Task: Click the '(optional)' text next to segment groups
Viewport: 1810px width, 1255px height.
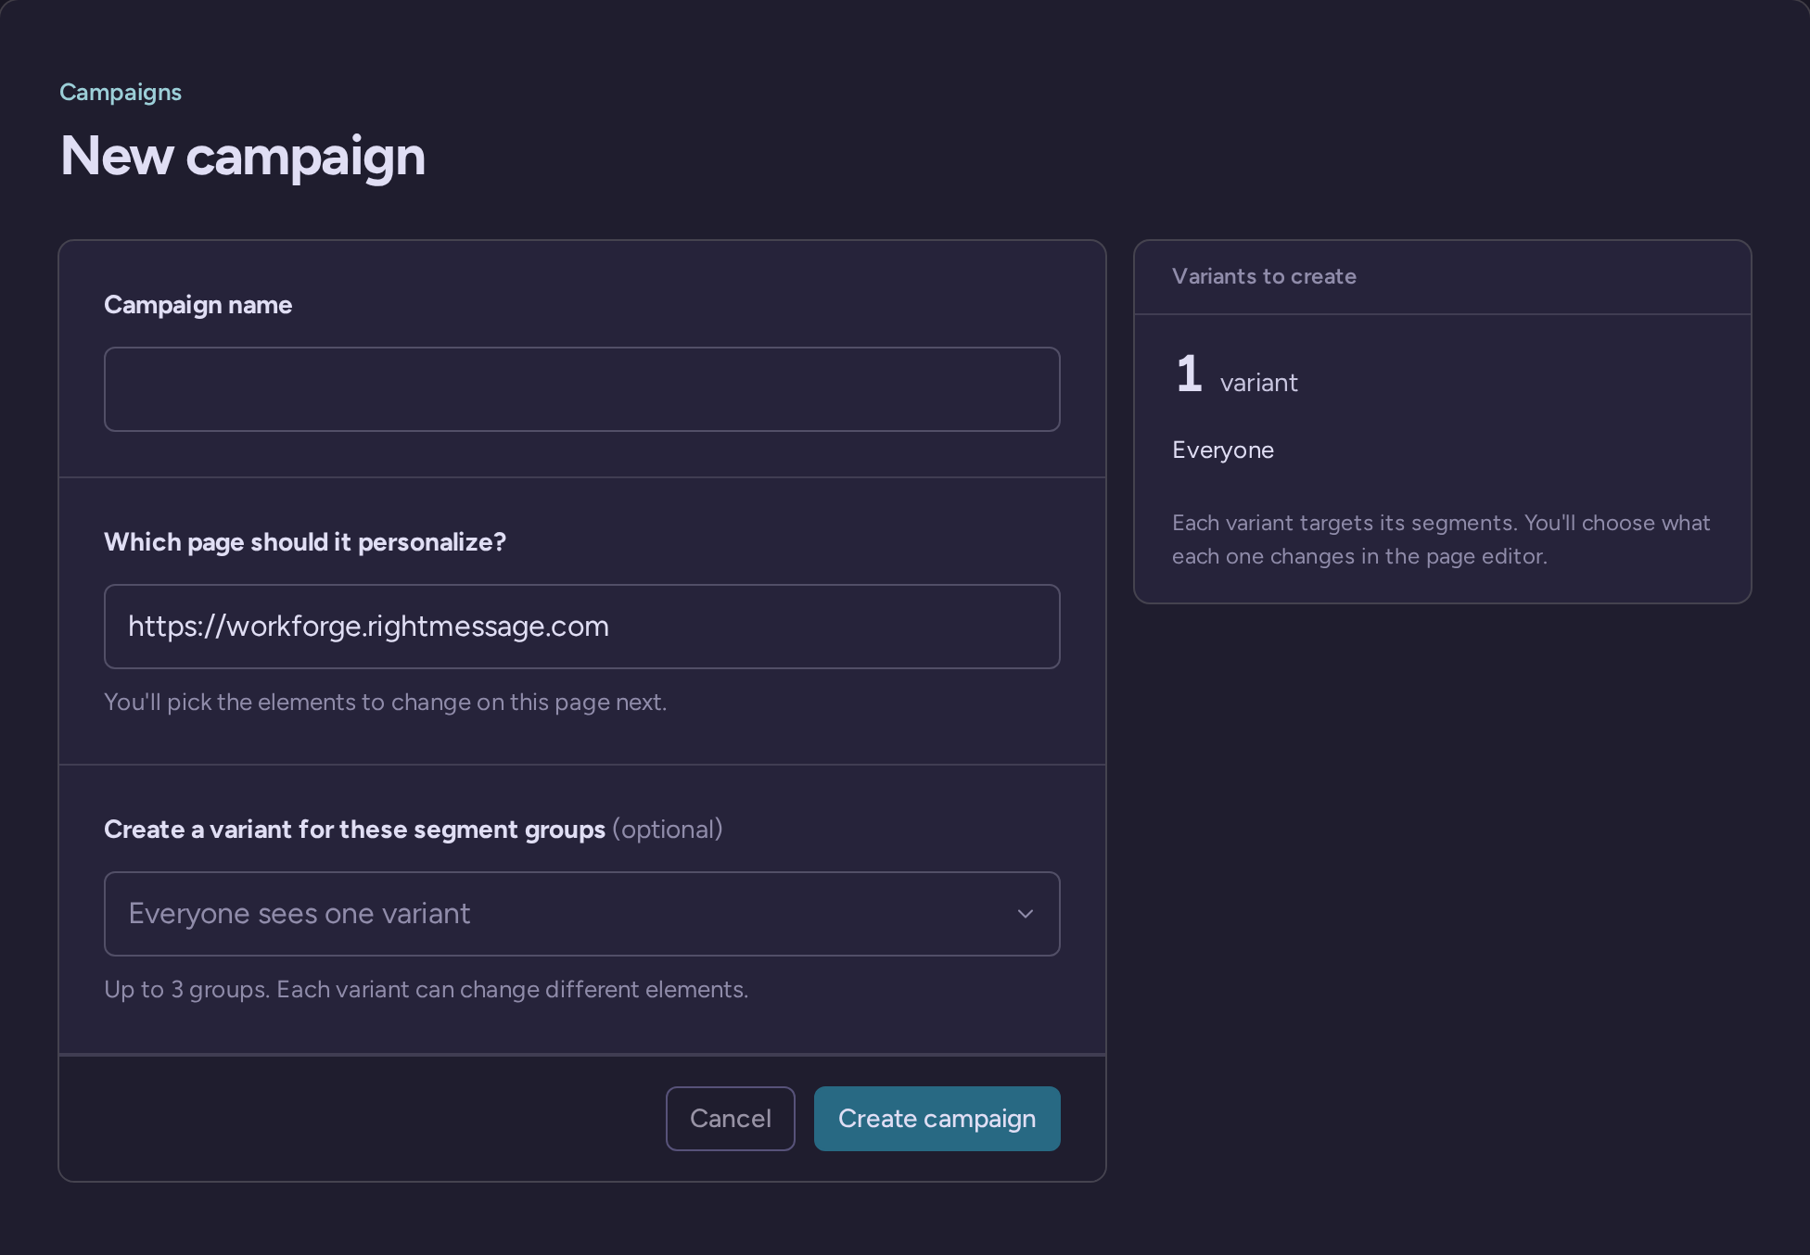Action: tap(668, 830)
